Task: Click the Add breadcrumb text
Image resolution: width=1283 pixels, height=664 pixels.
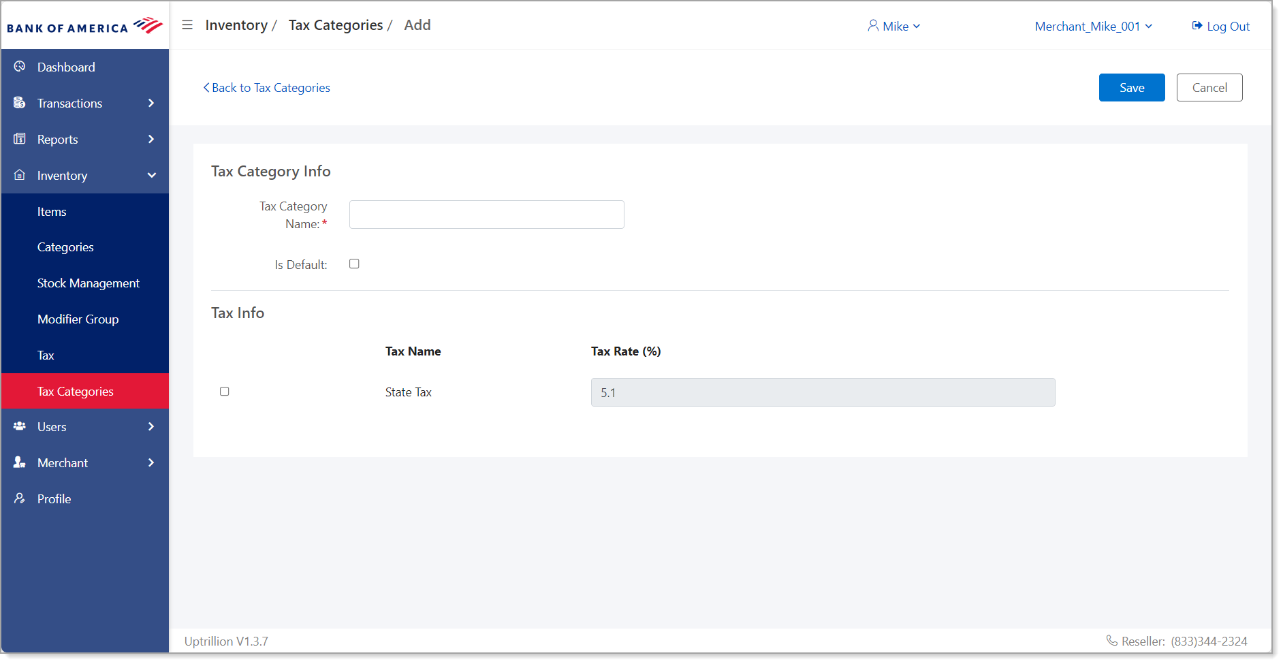Action: pyautogui.click(x=417, y=25)
